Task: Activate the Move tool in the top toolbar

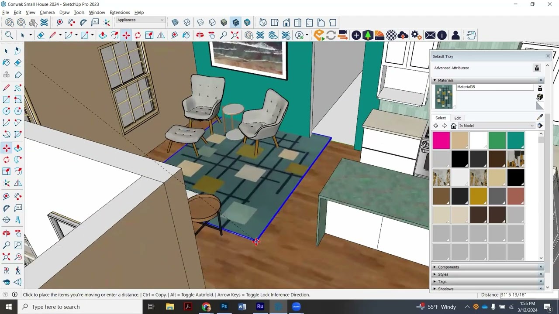Action: click(x=126, y=35)
